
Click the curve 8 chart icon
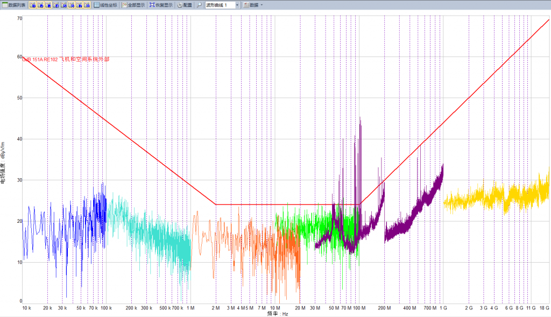[x=87, y=5]
